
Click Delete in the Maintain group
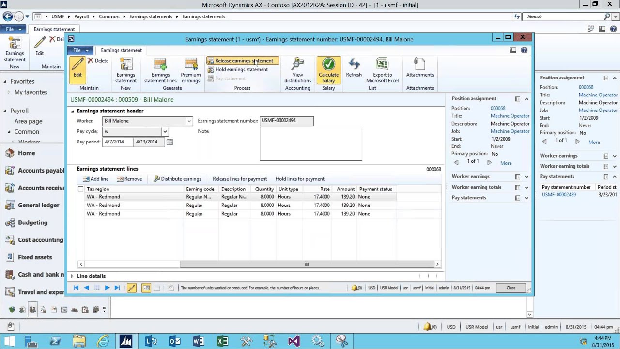(98, 61)
